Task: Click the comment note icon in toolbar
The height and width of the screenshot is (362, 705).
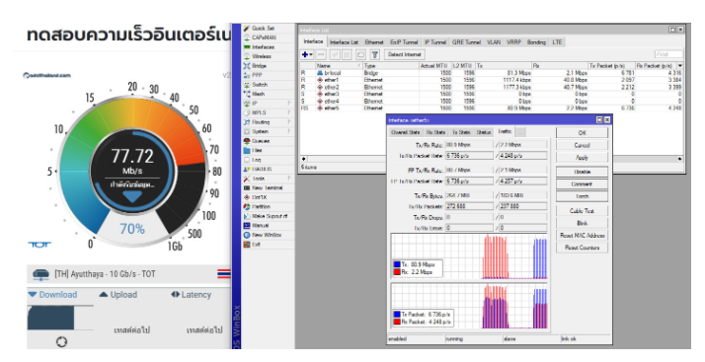Action: (360, 55)
